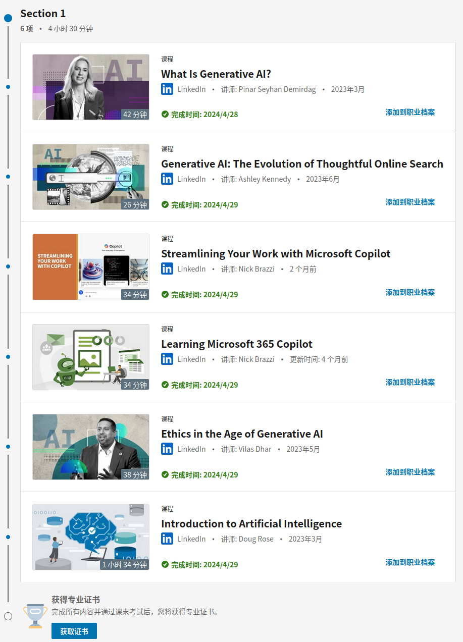Click the Section 1 timeline marker dot
Image resolution: width=463 pixels, height=642 pixels.
(8, 18)
